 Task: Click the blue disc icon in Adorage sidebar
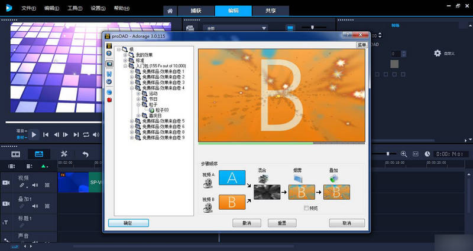109,81
